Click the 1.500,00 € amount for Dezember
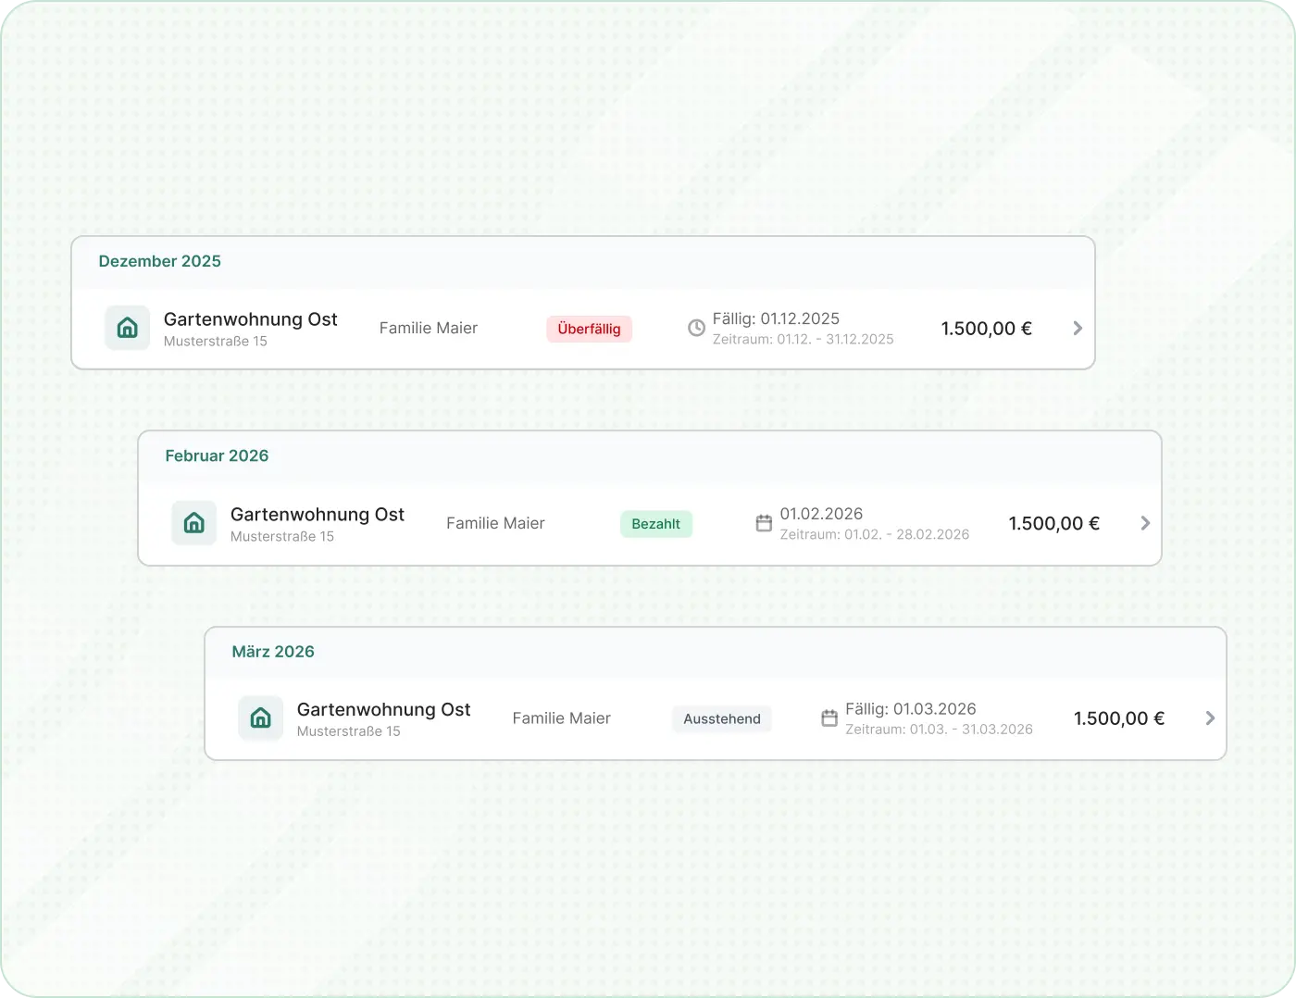The width and height of the screenshot is (1296, 998). 986,329
